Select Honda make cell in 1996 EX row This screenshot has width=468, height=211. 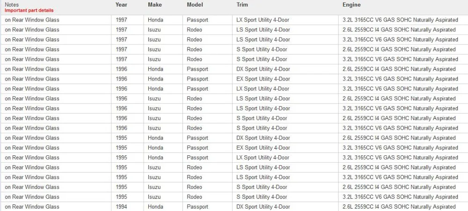pyautogui.click(x=163, y=79)
